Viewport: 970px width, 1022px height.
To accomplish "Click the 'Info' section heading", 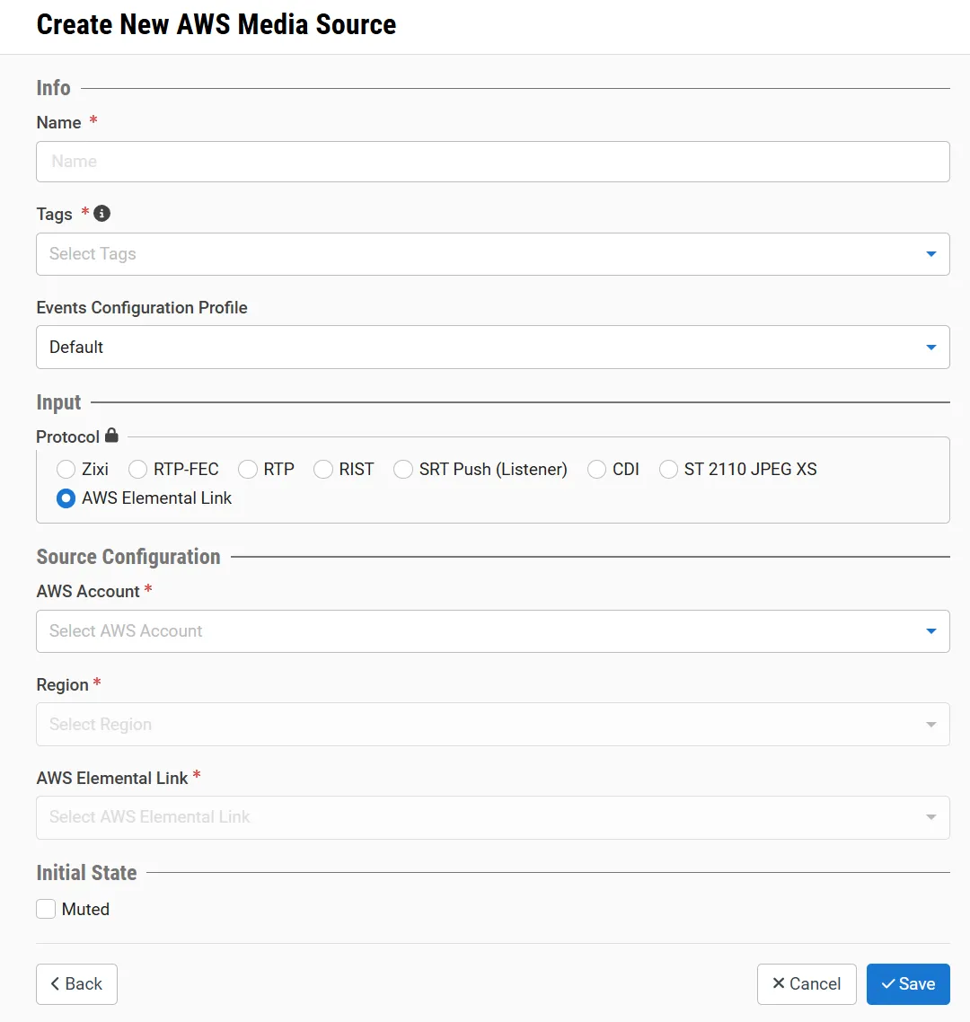I will (54, 88).
